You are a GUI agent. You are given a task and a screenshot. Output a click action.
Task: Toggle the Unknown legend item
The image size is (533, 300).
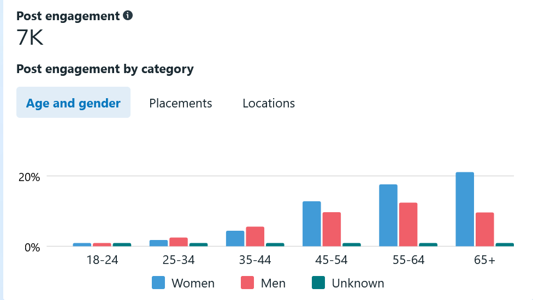pos(358,283)
